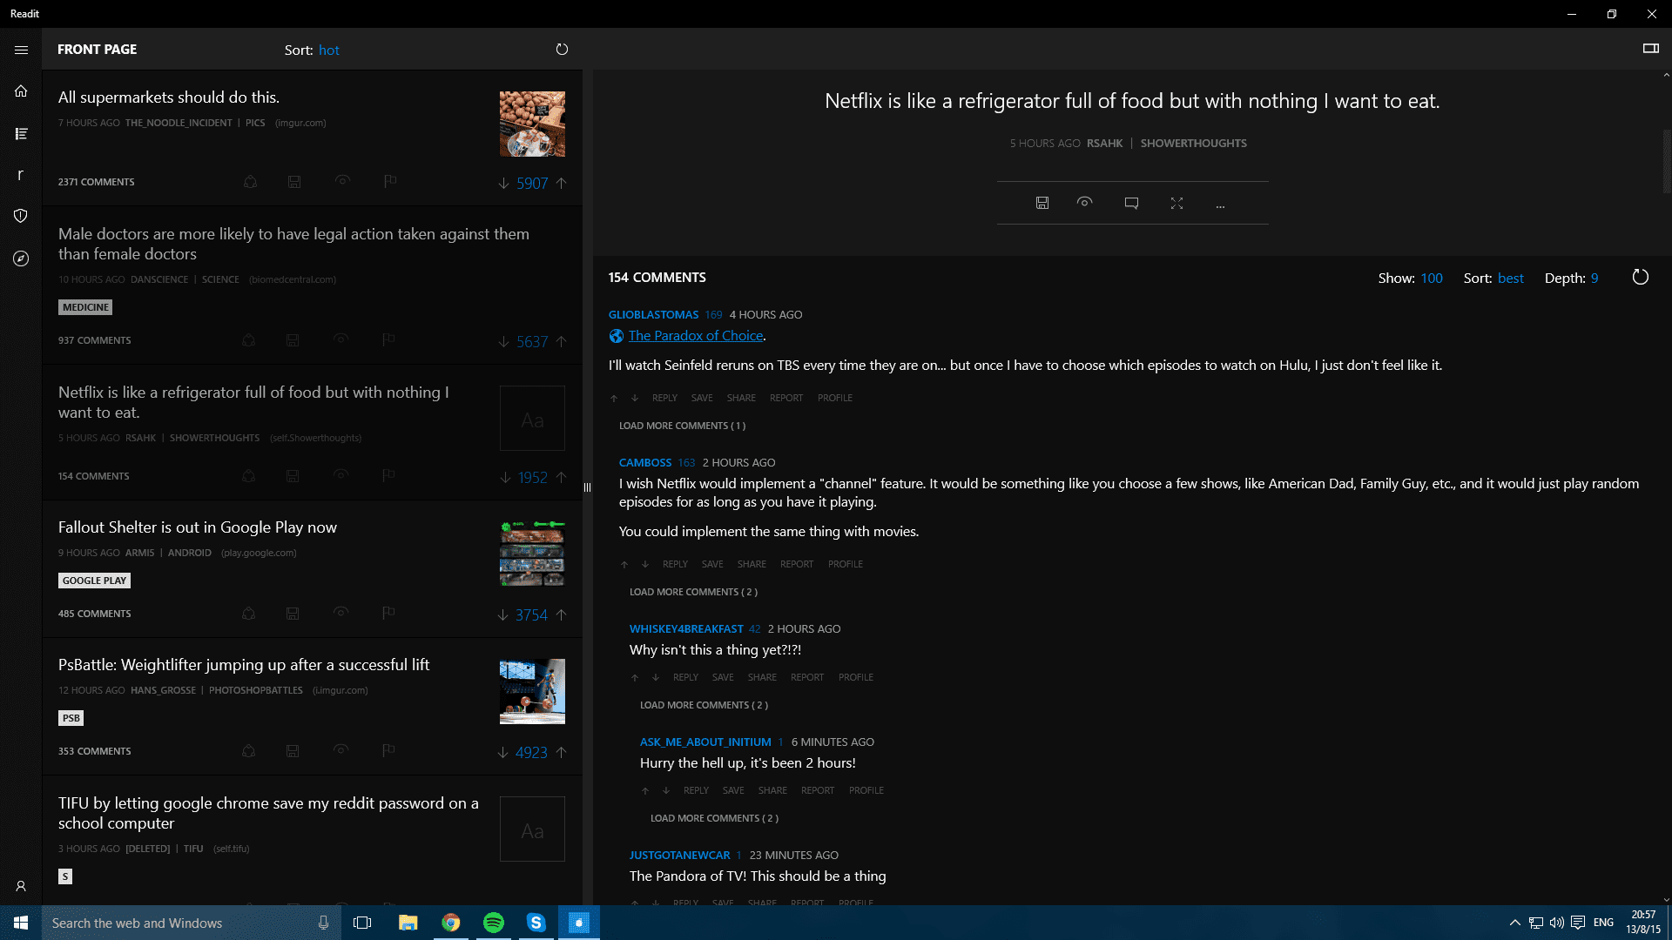The width and height of the screenshot is (1672, 940).
Task: Click the comment icon in post detail toolbar
Action: tap(1131, 203)
